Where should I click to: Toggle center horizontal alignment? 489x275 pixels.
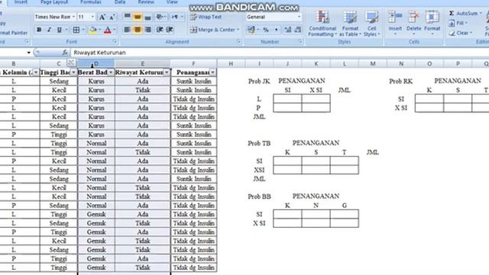click(x=138, y=30)
